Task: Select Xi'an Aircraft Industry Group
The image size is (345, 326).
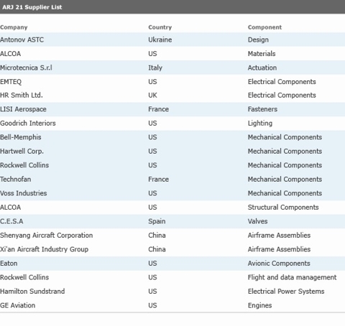Action: 45,249
